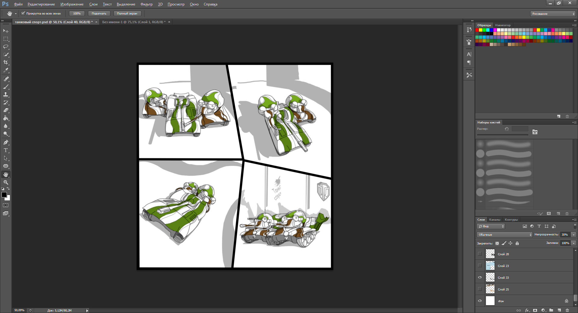Open the blending mode dropdown Обычные

(505, 234)
